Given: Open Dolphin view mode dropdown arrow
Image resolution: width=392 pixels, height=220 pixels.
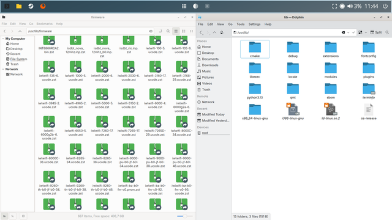Looking at the screenshot, I should click(366, 32).
